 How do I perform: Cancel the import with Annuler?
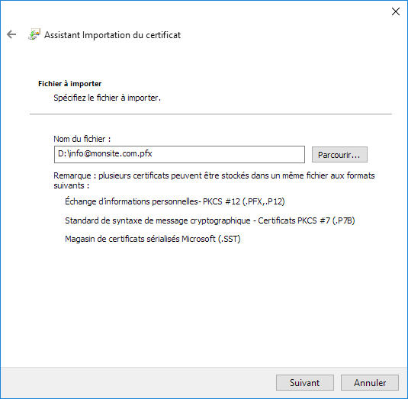pyautogui.click(x=370, y=383)
